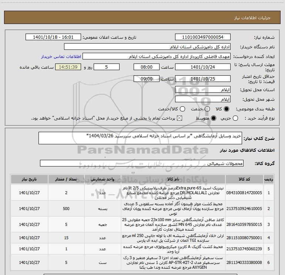Click the delivery province field ایلام

203,89
